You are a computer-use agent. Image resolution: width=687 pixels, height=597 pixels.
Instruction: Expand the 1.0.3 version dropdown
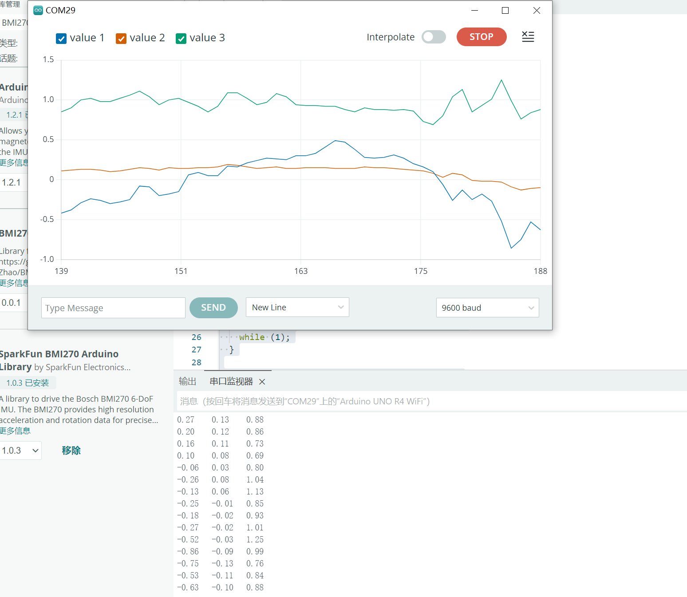pyautogui.click(x=20, y=451)
